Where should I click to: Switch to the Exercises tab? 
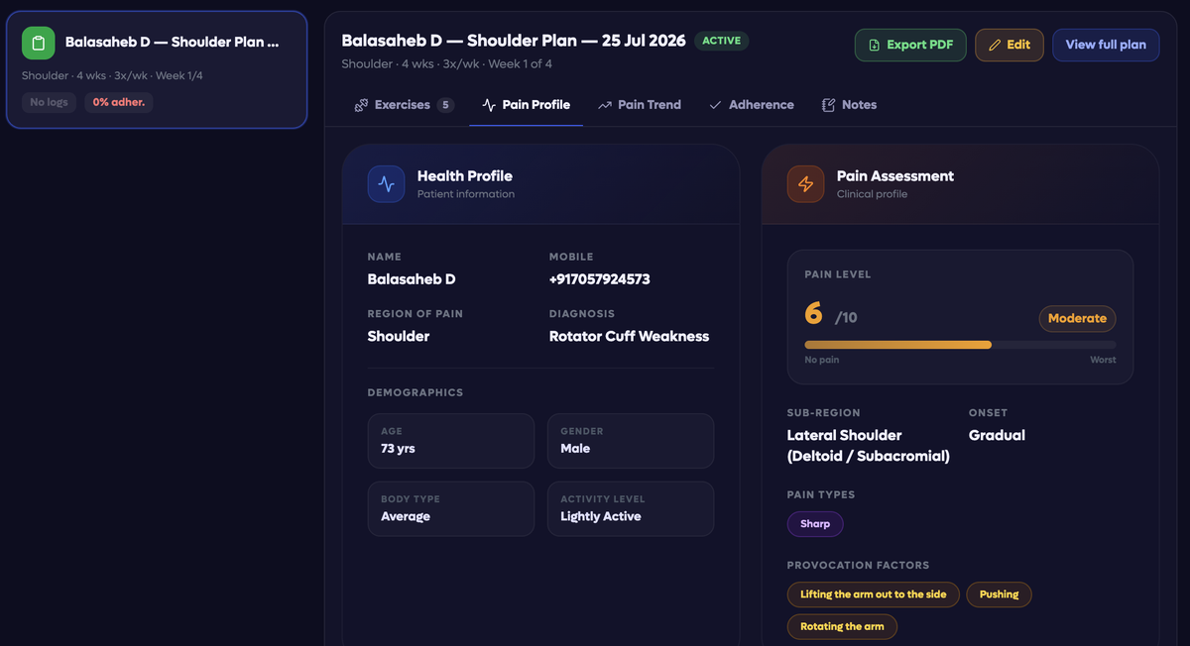click(x=404, y=105)
